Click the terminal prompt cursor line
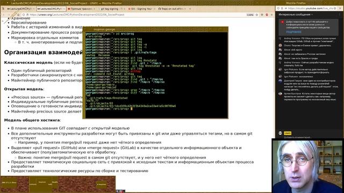 [x=131, y=109]
